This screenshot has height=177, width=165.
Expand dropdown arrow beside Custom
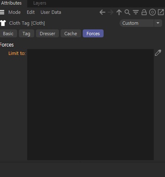point(158,23)
